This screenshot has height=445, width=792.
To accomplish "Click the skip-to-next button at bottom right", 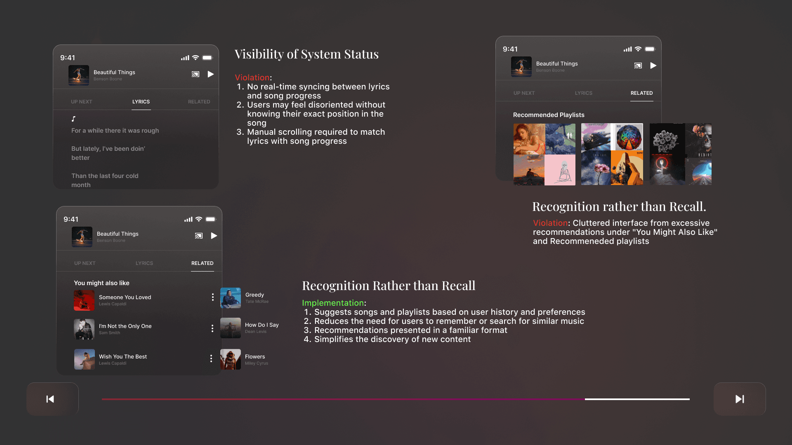I will coord(740,399).
